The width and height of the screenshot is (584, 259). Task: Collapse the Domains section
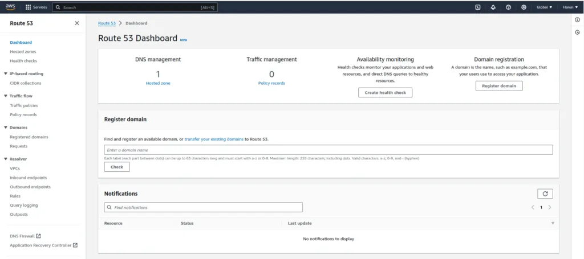pos(6,128)
